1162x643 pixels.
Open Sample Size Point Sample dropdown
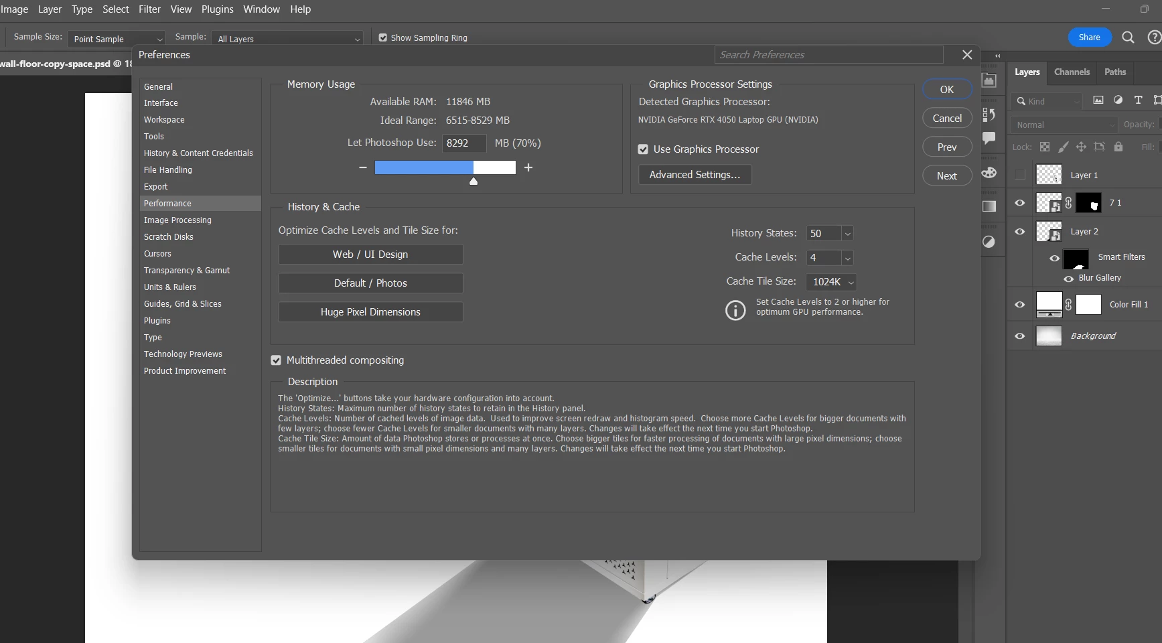coord(116,39)
